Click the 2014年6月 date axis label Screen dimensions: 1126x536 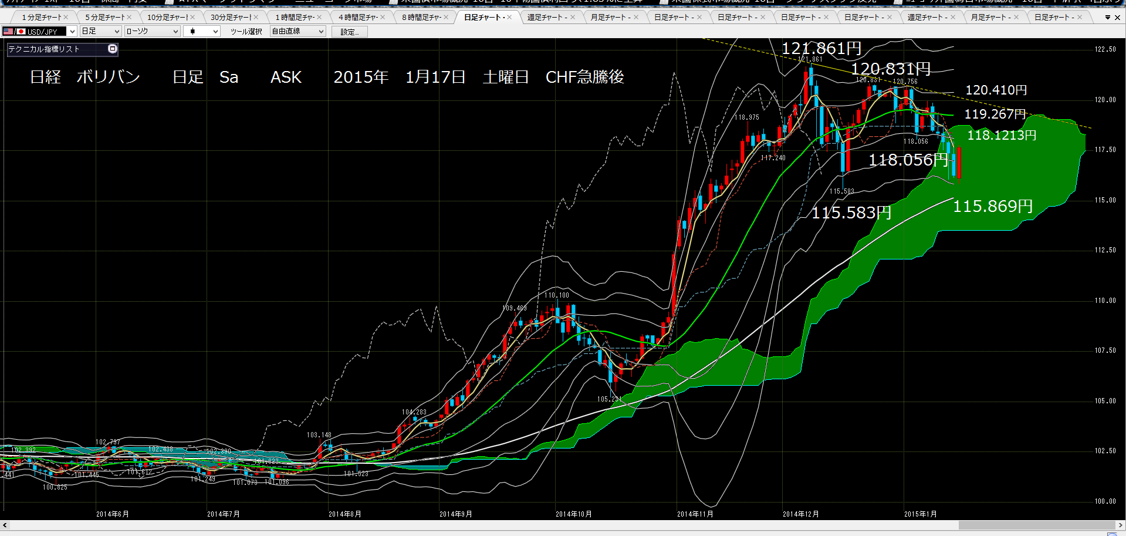[x=113, y=514]
